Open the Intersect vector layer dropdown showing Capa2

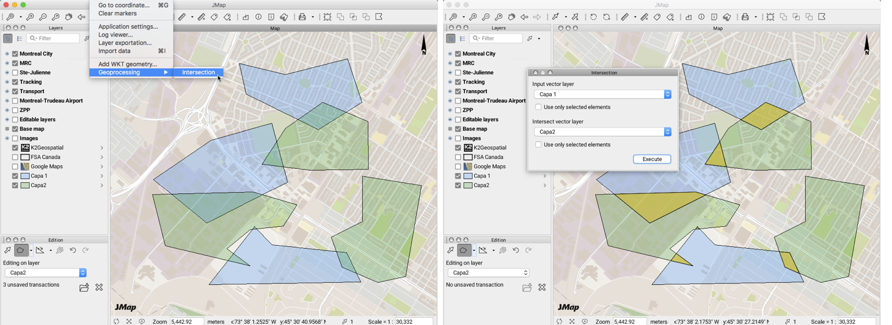coord(602,132)
